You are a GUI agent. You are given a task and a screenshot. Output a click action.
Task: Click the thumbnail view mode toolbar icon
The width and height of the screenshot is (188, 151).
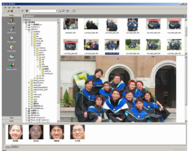coord(67,11)
